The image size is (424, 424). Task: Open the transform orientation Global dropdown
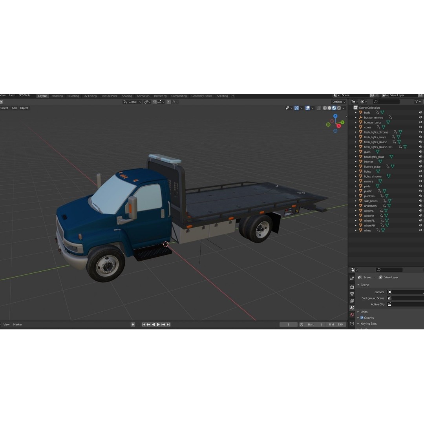[x=132, y=102]
